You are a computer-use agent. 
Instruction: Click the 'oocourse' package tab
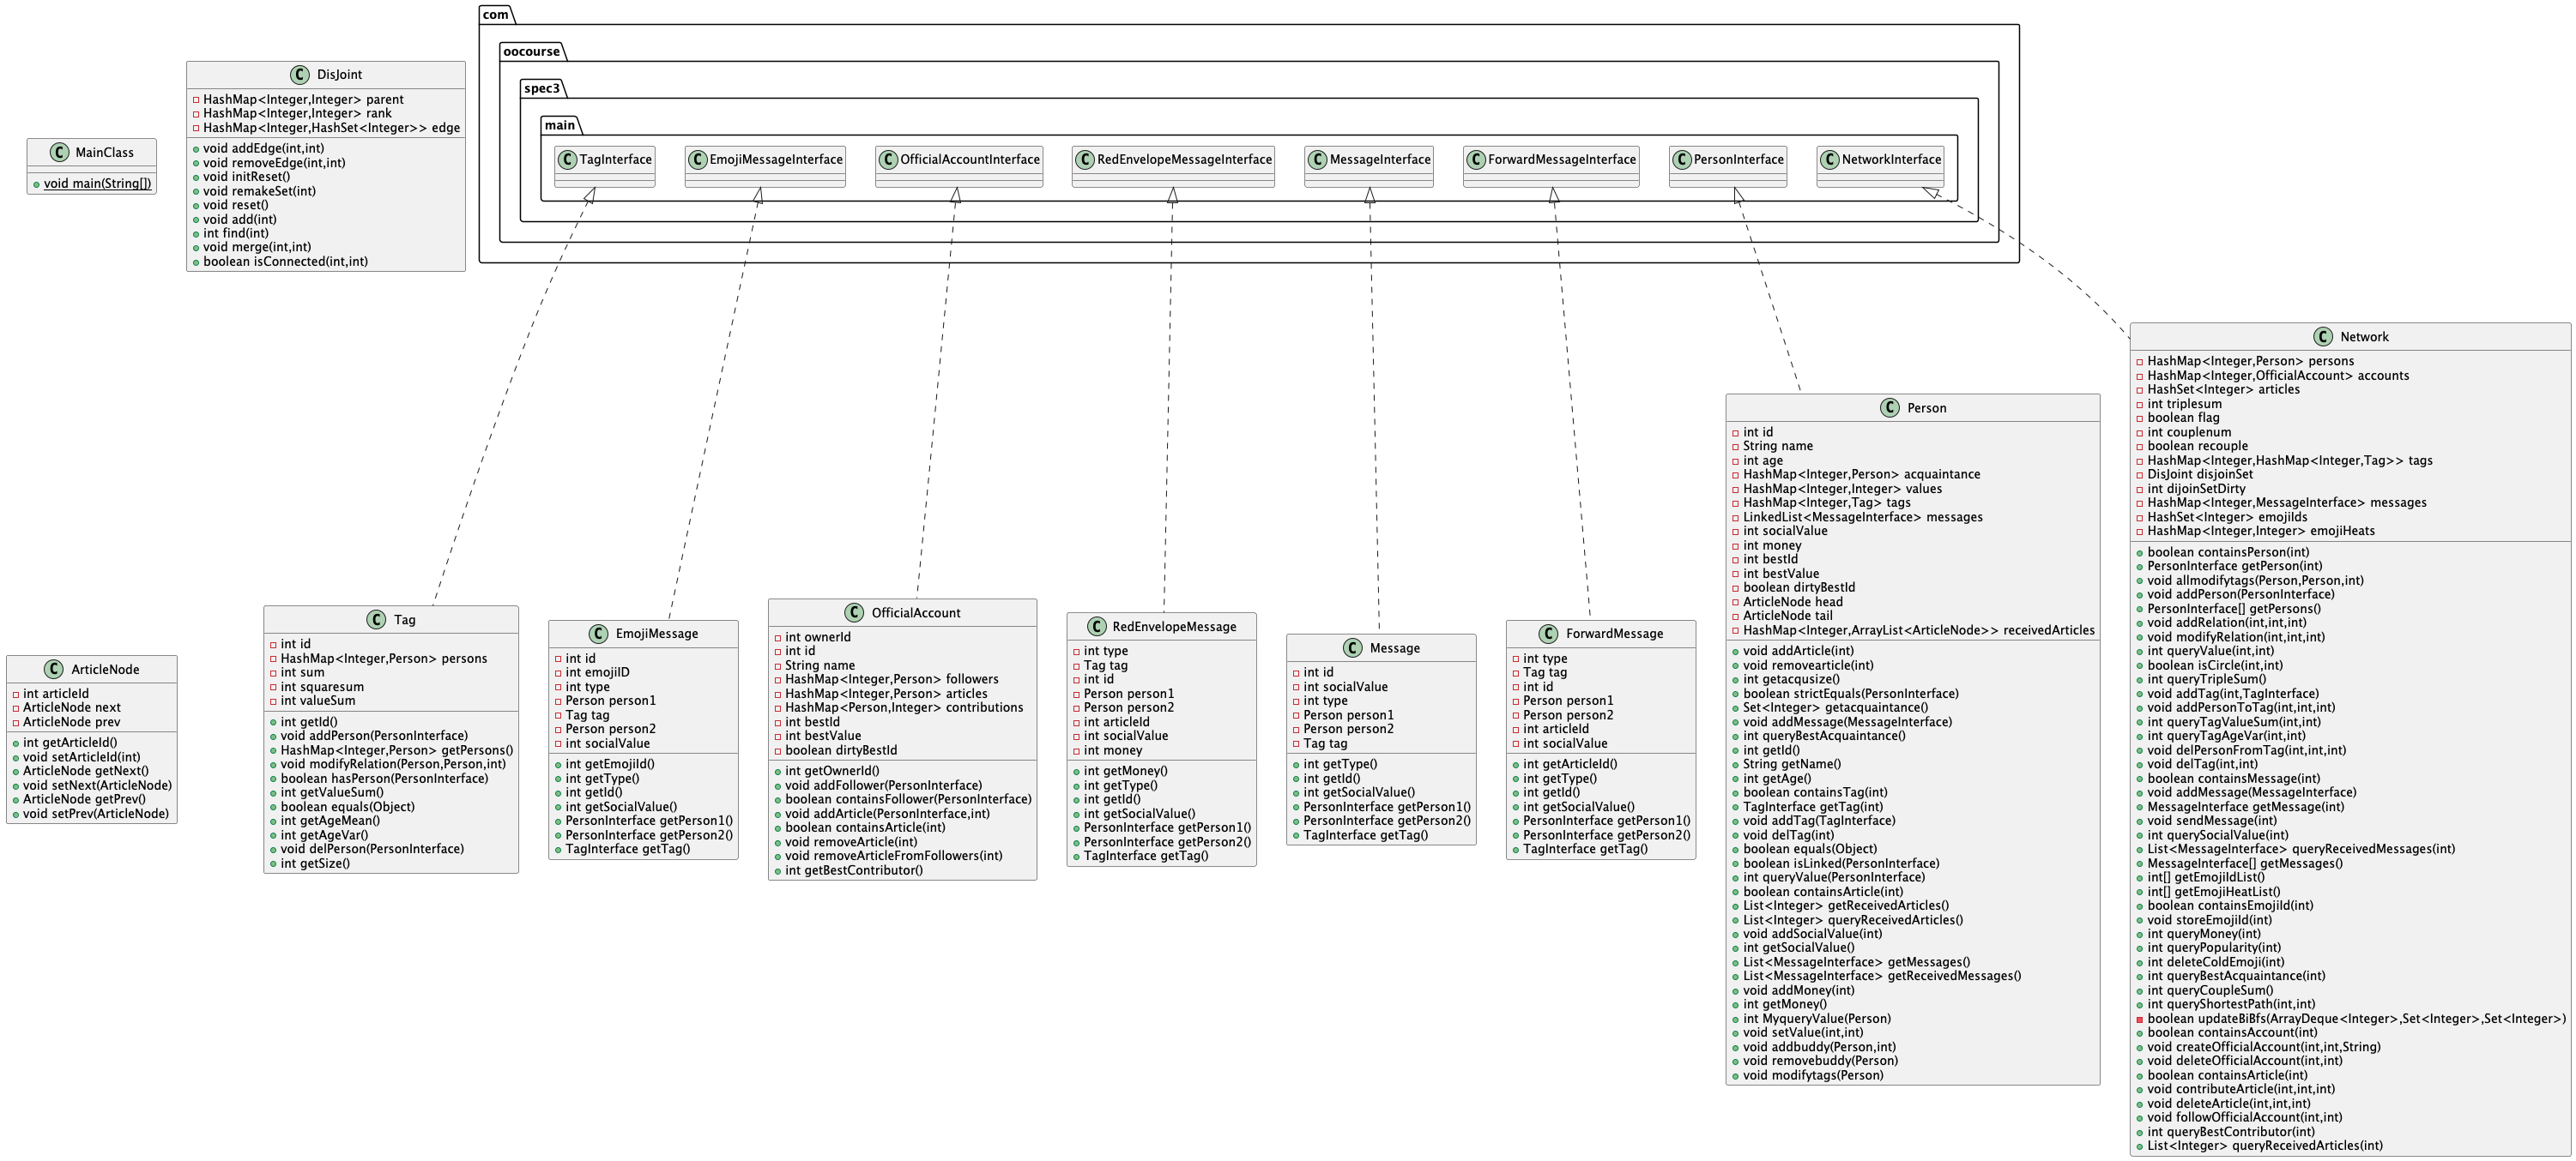[x=532, y=52]
